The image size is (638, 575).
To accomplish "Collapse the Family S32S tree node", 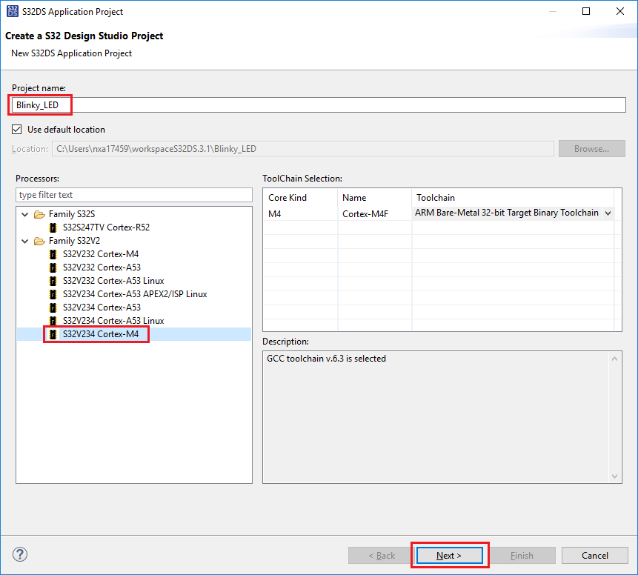I will [24, 214].
